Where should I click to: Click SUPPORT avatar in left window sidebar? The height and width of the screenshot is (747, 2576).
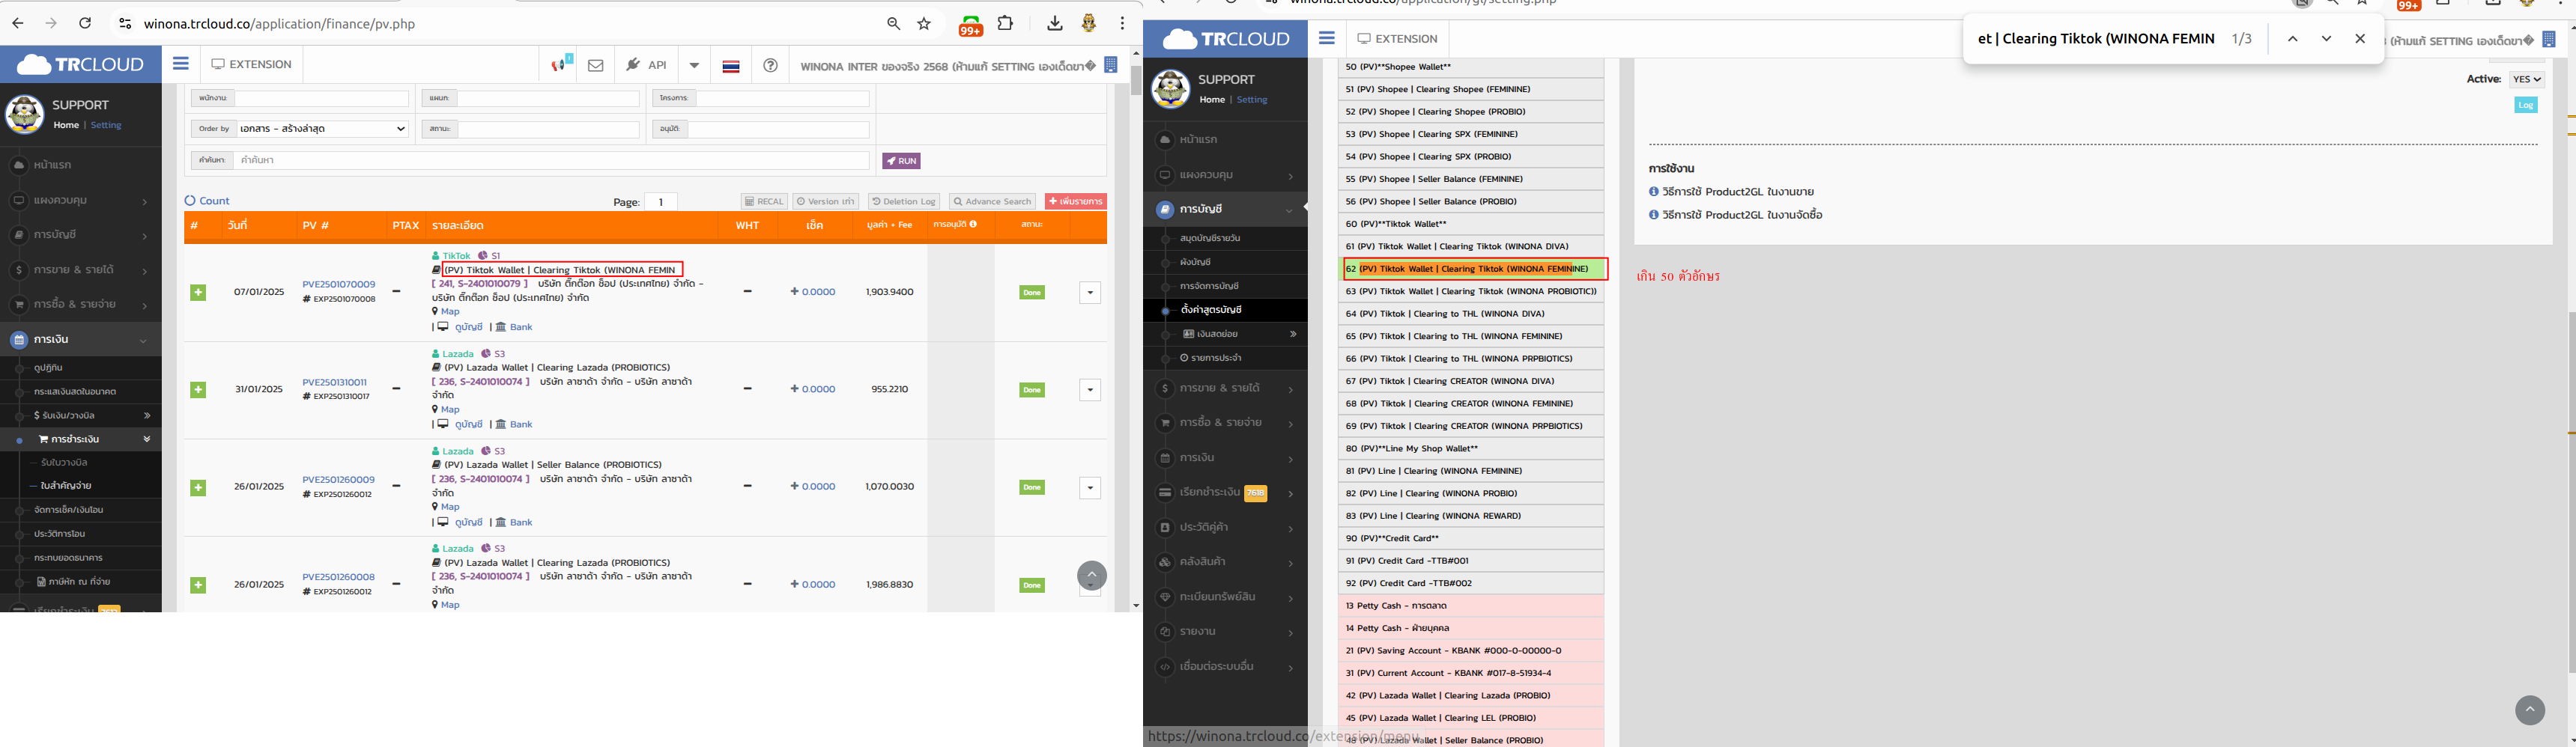click(x=25, y=114)
